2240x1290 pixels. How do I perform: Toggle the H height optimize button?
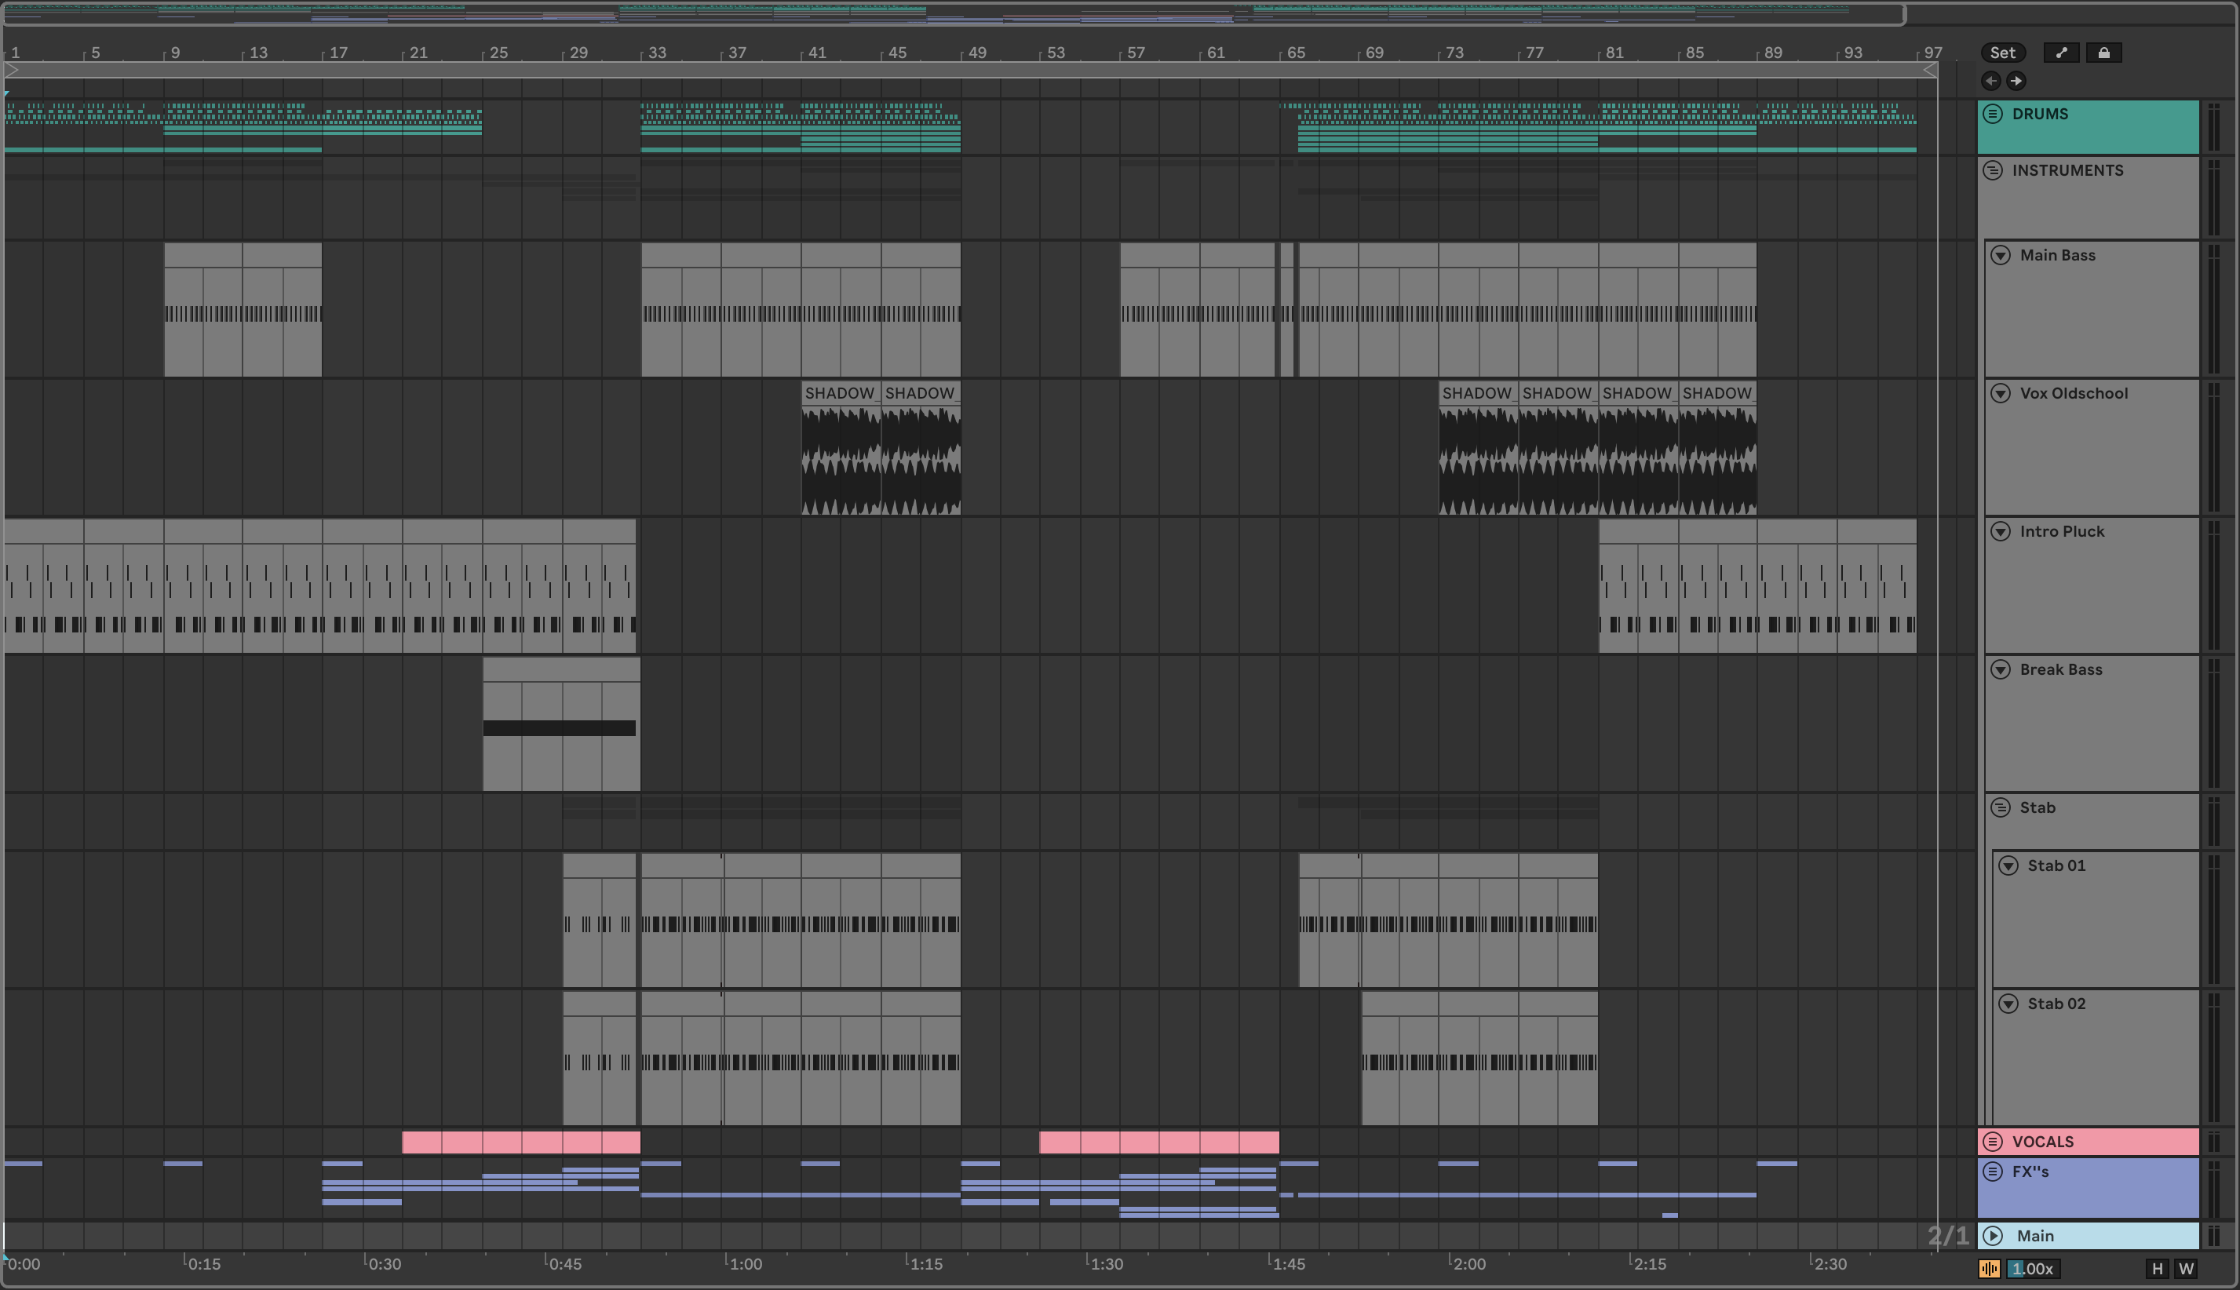pyautogui.click(x=2157, y=1269)
